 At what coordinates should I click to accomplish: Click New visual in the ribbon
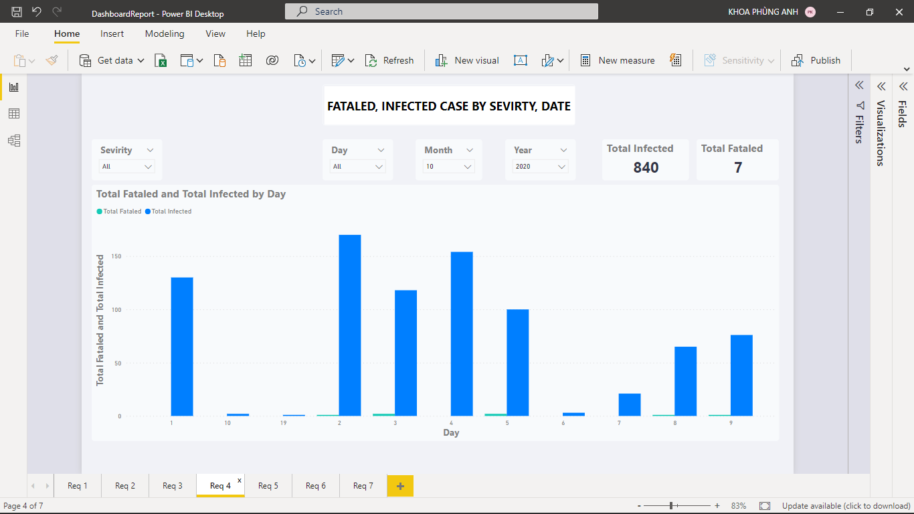[466, 60]
